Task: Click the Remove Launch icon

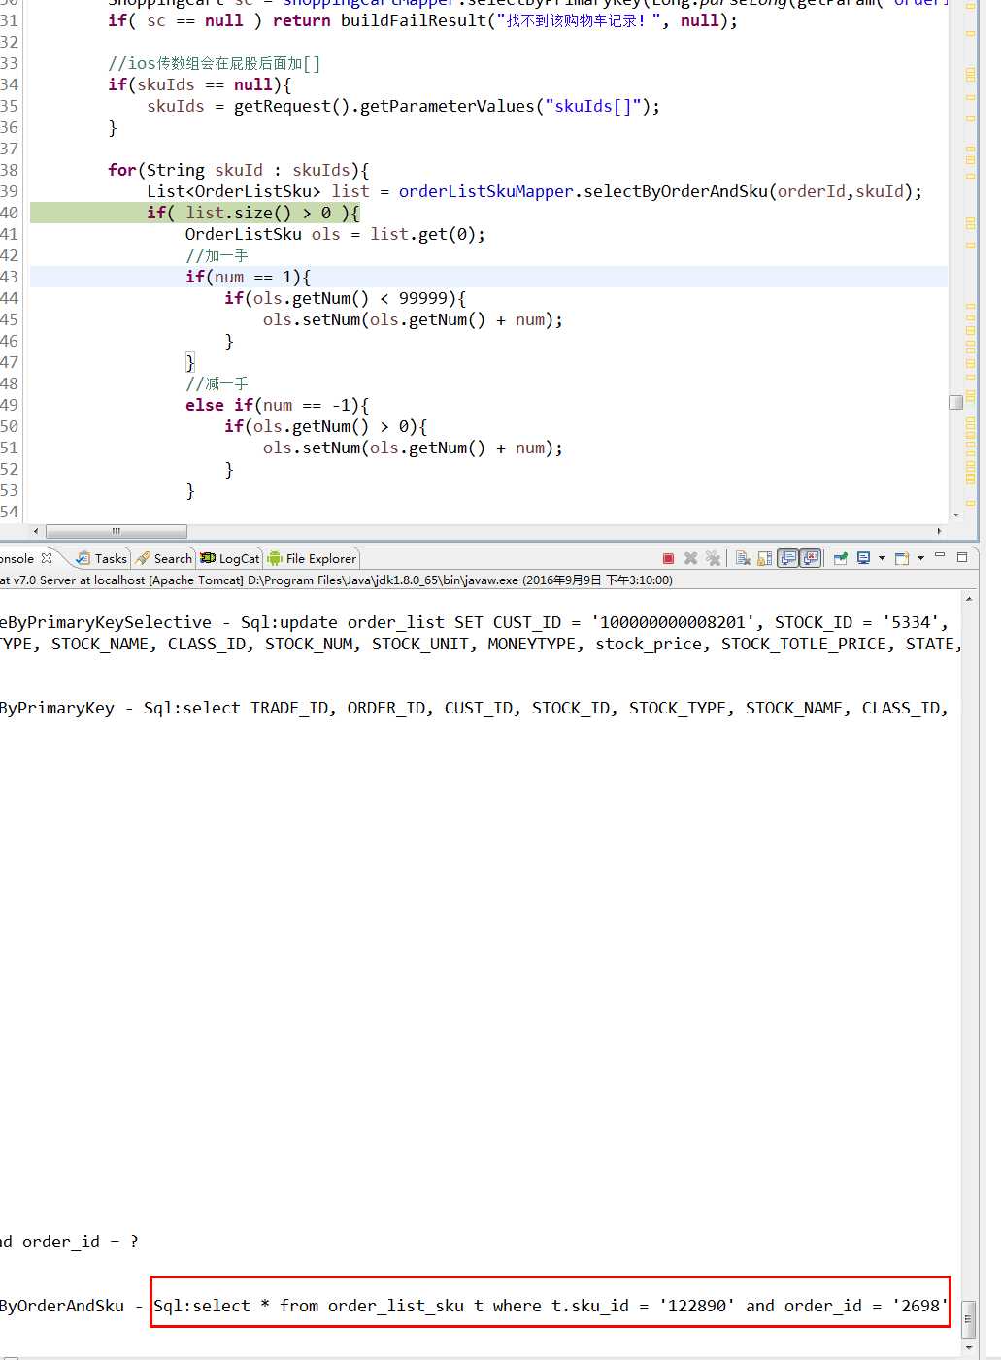Action: pyautogui.click(x=690, y=558)
